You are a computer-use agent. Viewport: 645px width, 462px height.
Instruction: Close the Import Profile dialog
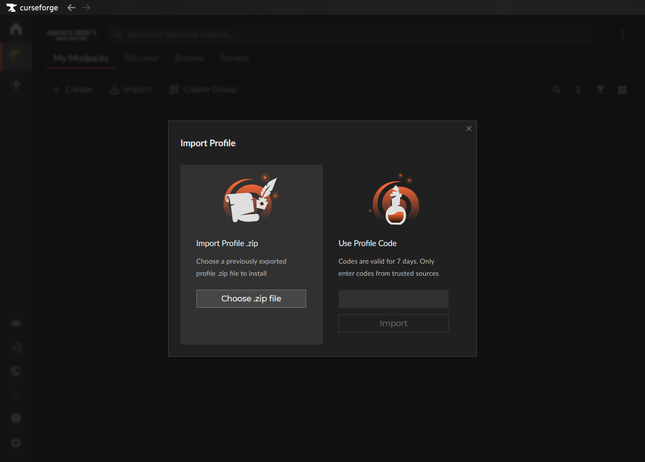469,129
